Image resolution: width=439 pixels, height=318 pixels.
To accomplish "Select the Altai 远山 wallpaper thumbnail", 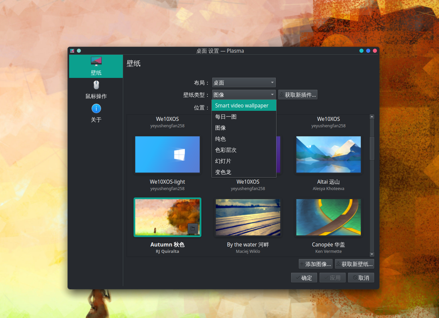I will pos(328,154).
